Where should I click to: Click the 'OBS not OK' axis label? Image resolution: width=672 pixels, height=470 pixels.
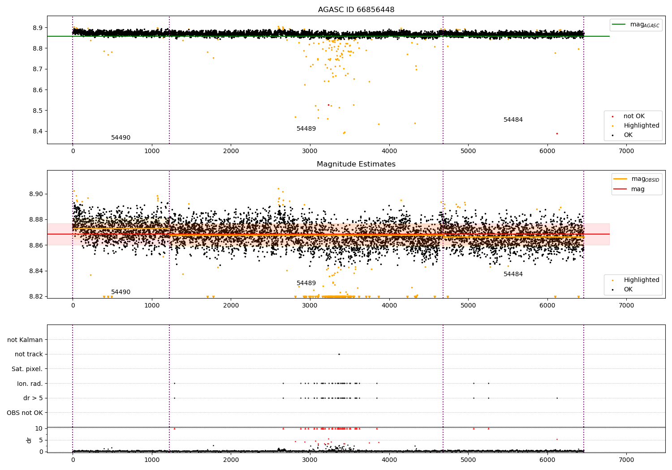(x=25, y=413)
